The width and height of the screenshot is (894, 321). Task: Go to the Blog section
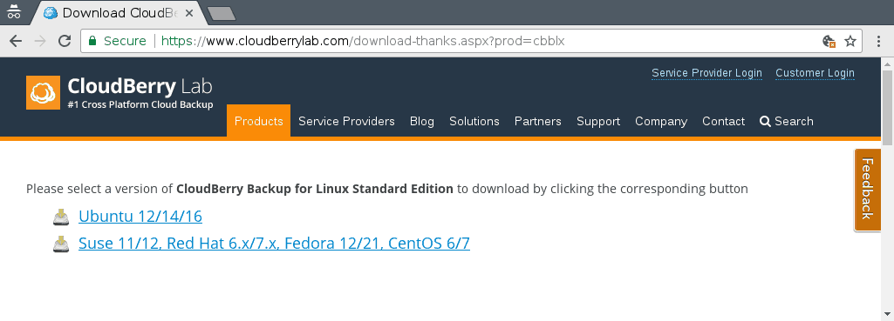coord(422,121)
